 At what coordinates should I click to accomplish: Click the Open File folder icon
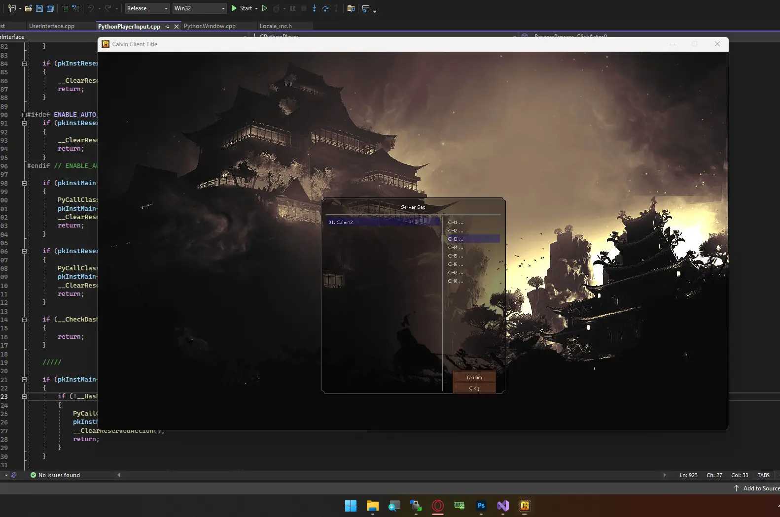tap(29, 8)
